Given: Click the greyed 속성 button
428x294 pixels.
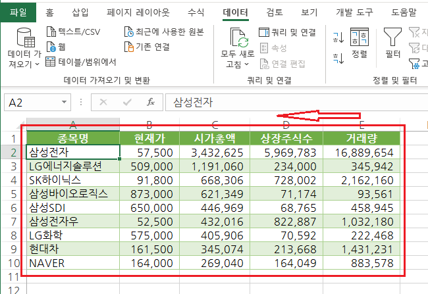Looking at the screenshot, I should pyautogui.click(x=273, y=48).
